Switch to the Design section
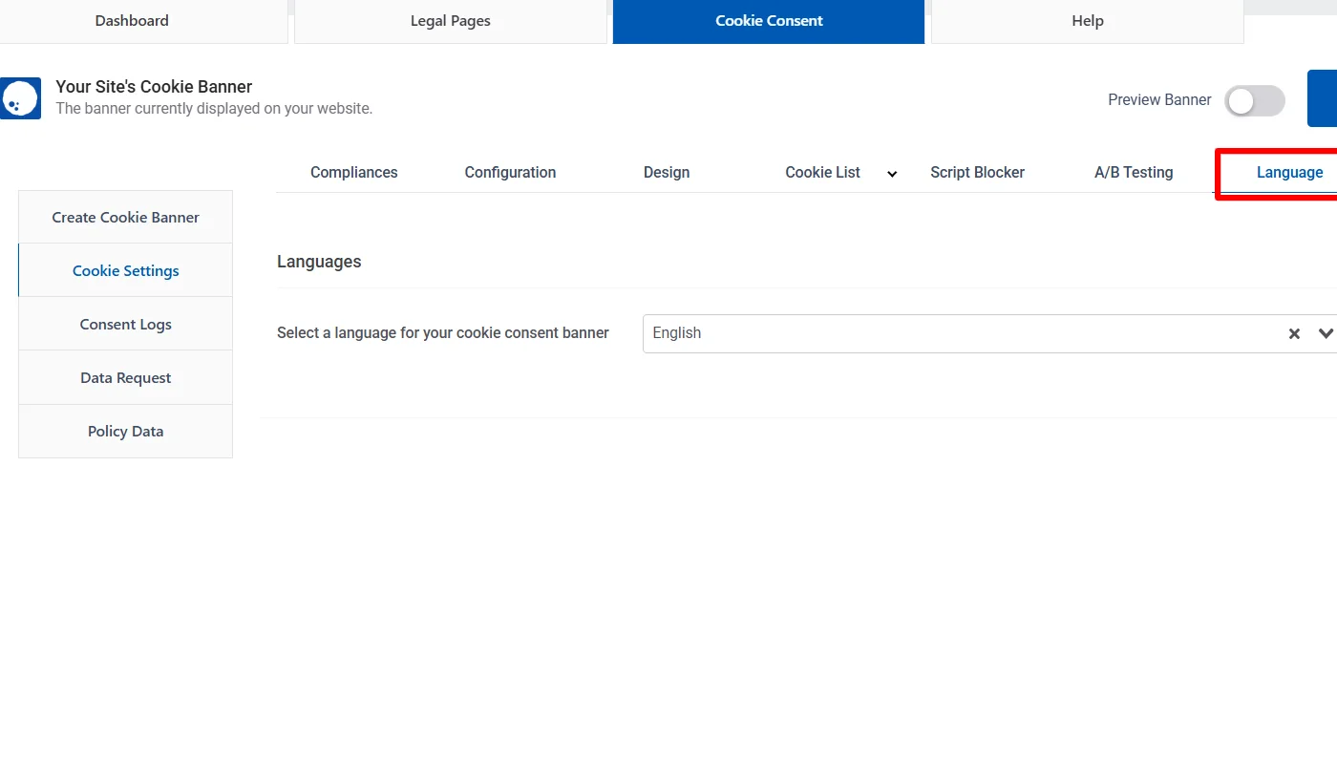The height and width of the screenshot is (764, 1337). pyautogui.click(x=667, y=173)
